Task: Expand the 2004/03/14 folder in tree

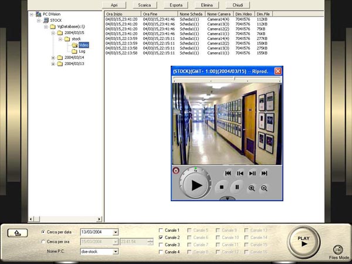Action: (x=53, y=57)
